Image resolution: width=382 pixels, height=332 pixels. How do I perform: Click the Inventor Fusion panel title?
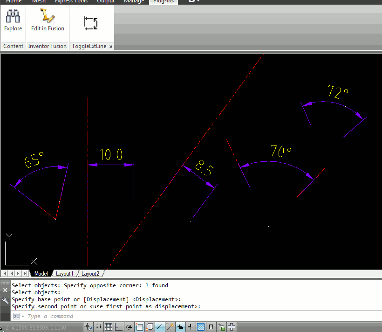(x=47, y=46)
